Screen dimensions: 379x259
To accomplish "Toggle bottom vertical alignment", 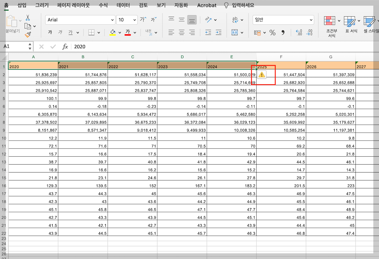I will pyautogui.click(x=192, y=20).
